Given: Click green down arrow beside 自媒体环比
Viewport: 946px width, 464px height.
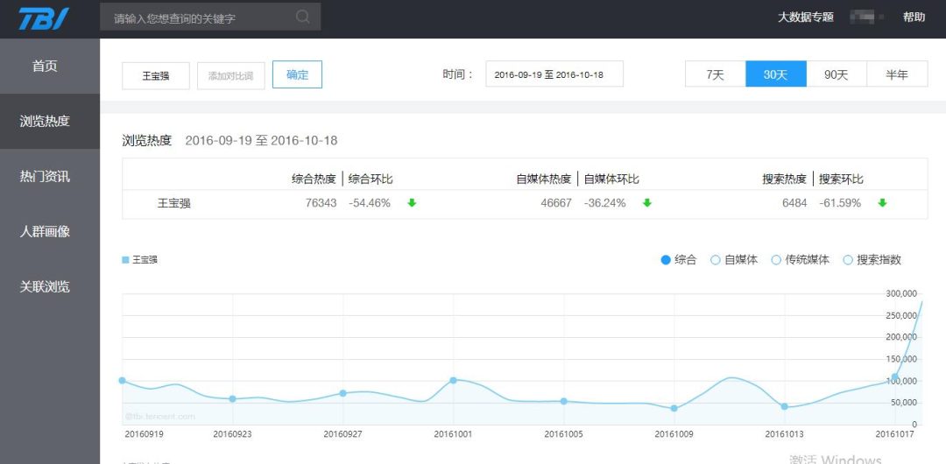Looking at the screenshot, I should [x=647, y=203].
